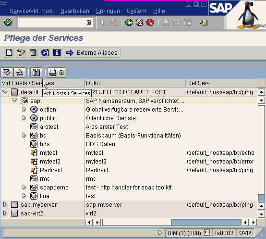Click the tree toolbar Print icon
Screen dimensions: 266x239
coord(53,73)
